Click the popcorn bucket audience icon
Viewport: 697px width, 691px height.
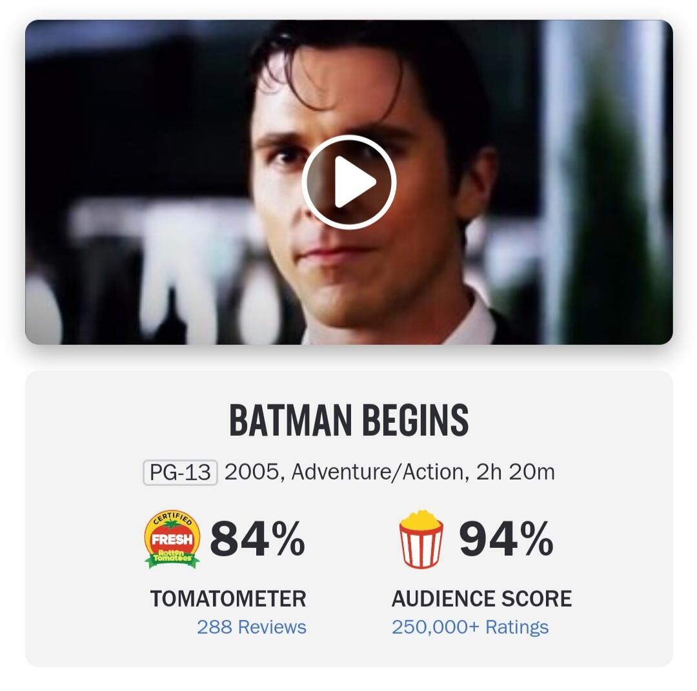click(x=421, y=539)
